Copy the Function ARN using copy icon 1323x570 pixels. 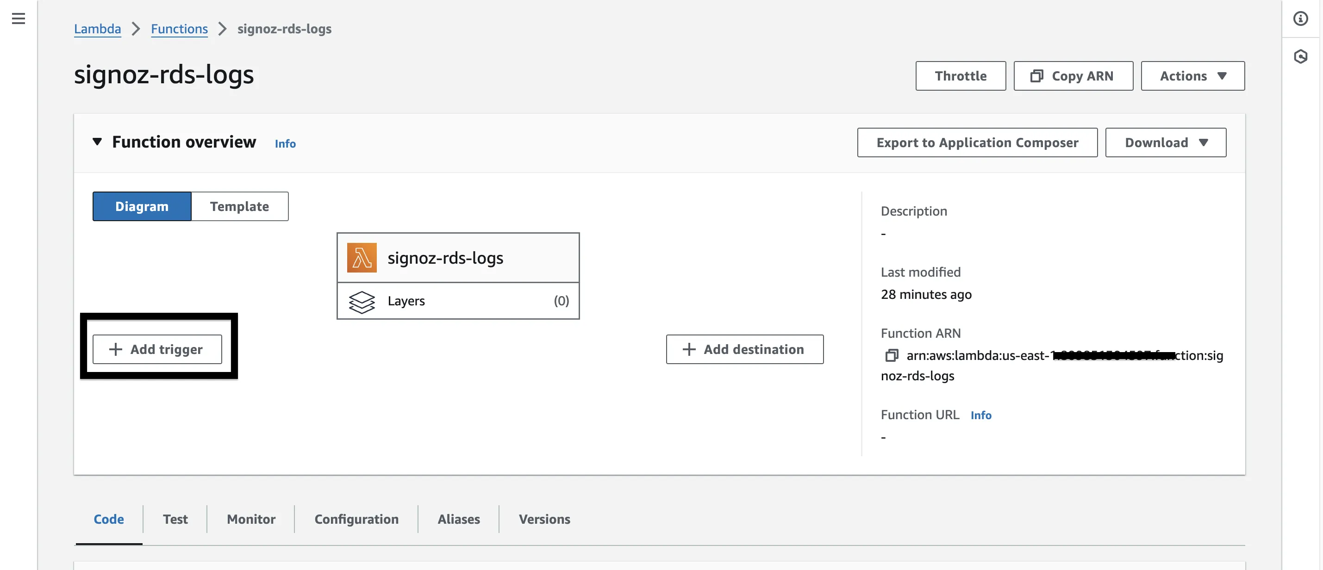(892, 355)
